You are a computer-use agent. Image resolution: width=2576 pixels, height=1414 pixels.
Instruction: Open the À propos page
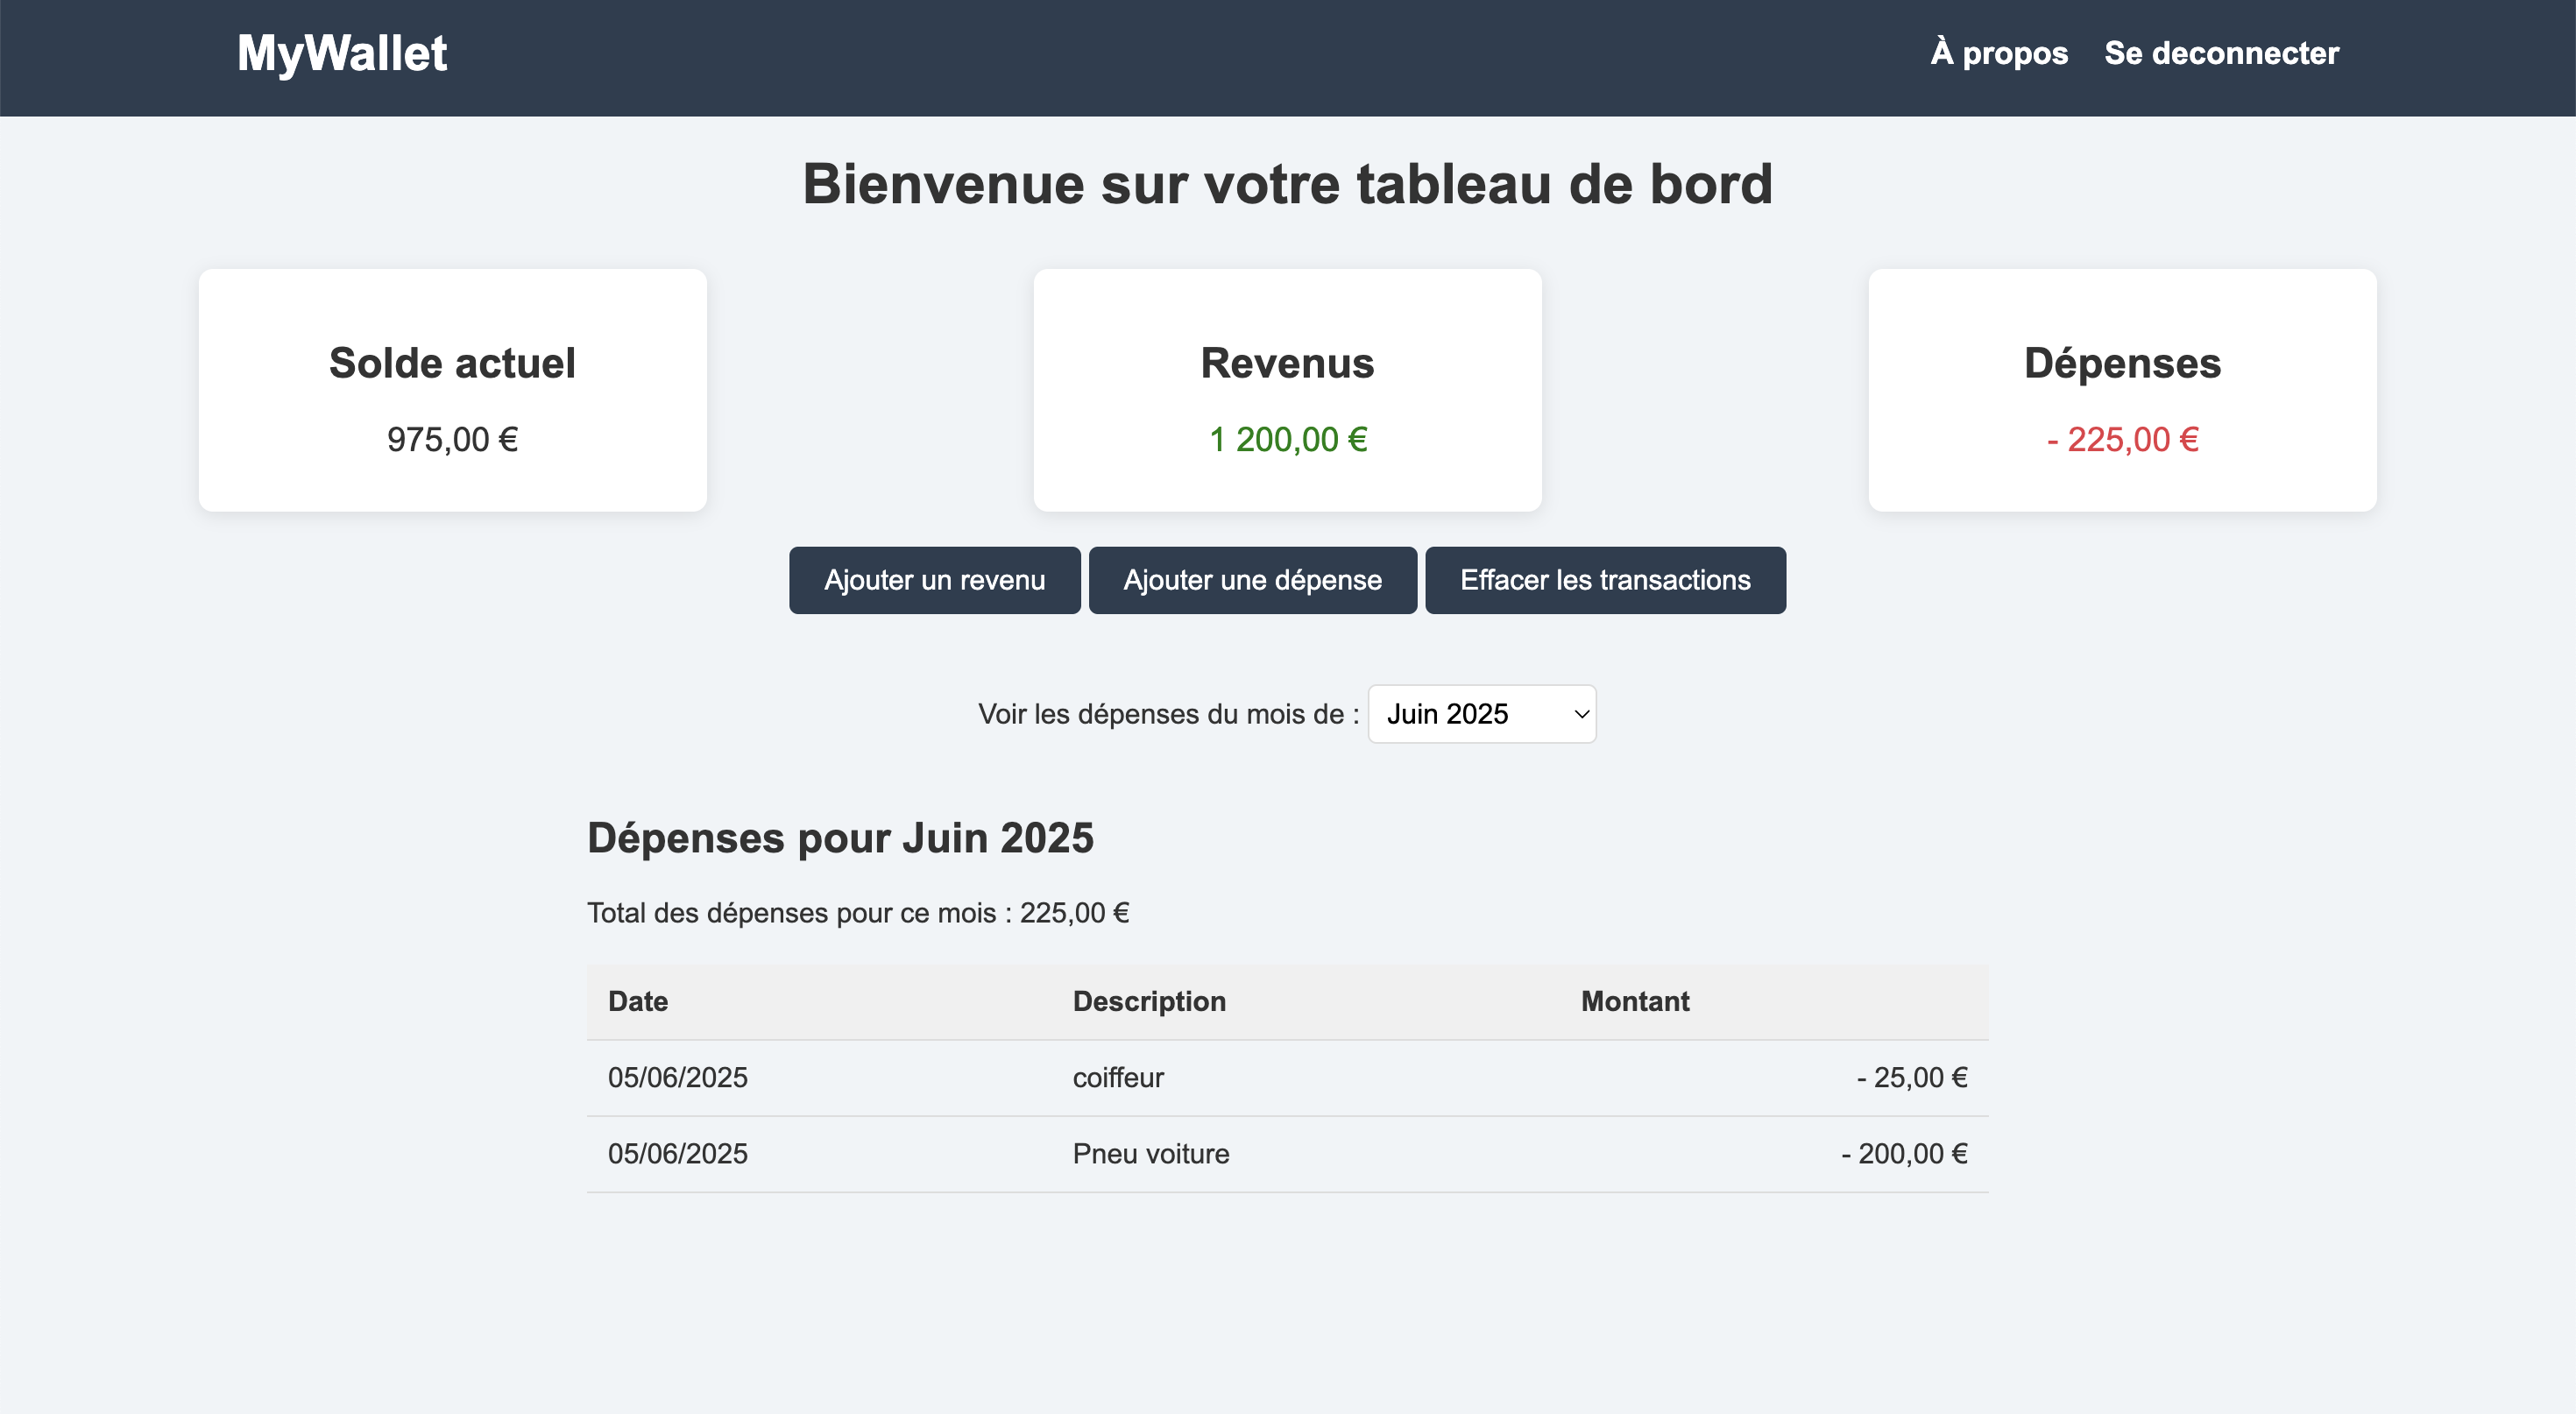click(x=1998, y=53)
